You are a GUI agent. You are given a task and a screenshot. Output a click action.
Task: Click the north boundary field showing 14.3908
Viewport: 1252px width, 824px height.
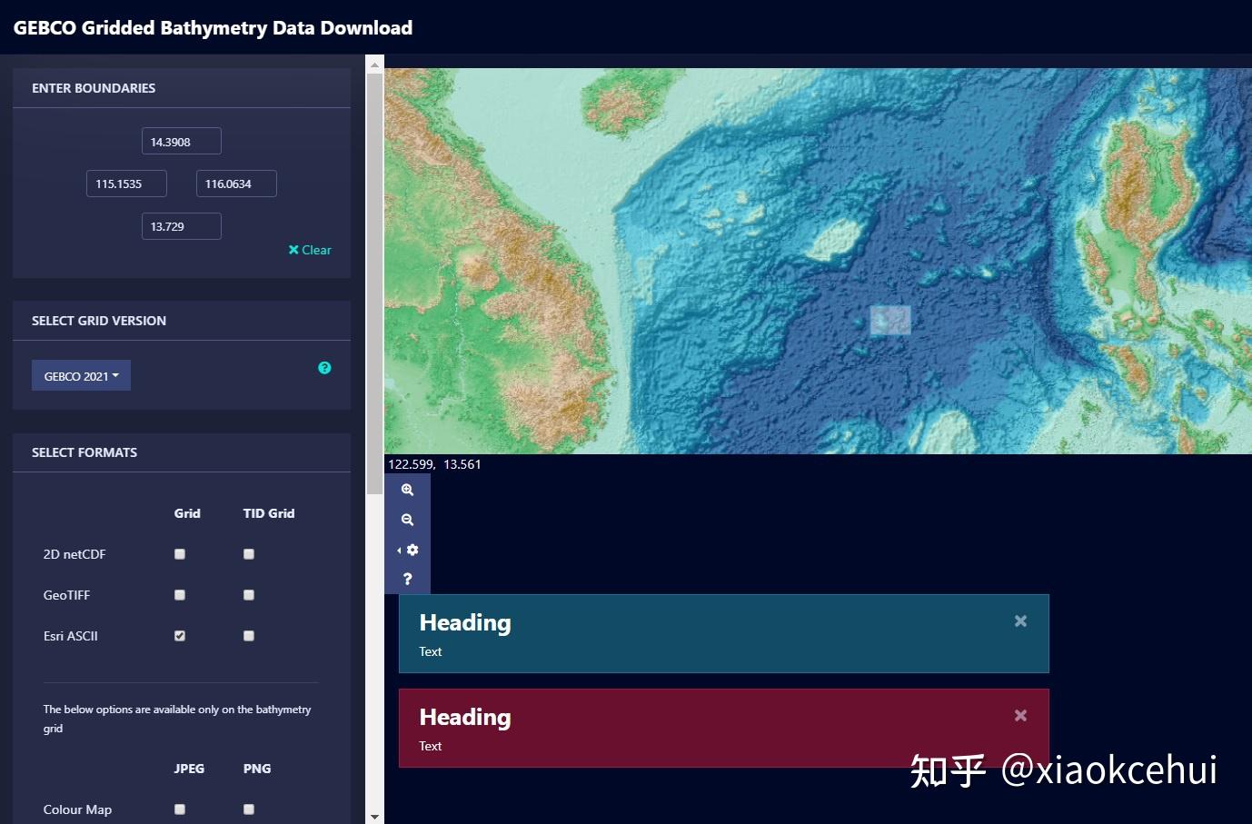[181, 140]
